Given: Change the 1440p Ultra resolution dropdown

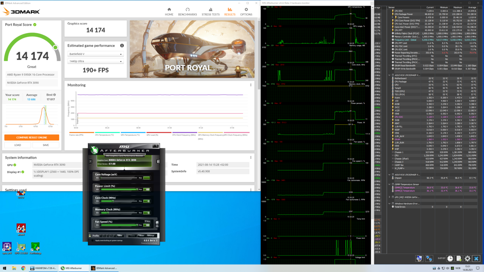Looking at the screenshot, I should click(x=95, y=61).
